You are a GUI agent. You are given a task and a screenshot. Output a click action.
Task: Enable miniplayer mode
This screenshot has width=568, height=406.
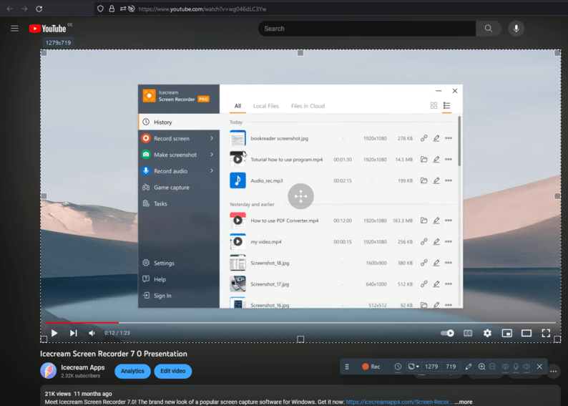[506, 333]
